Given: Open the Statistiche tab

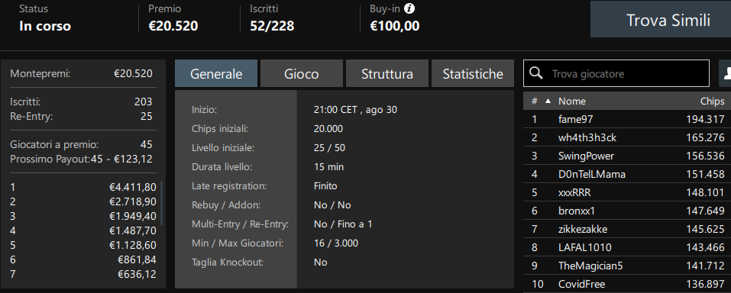Looking at the screenshot, I should 473,73.
